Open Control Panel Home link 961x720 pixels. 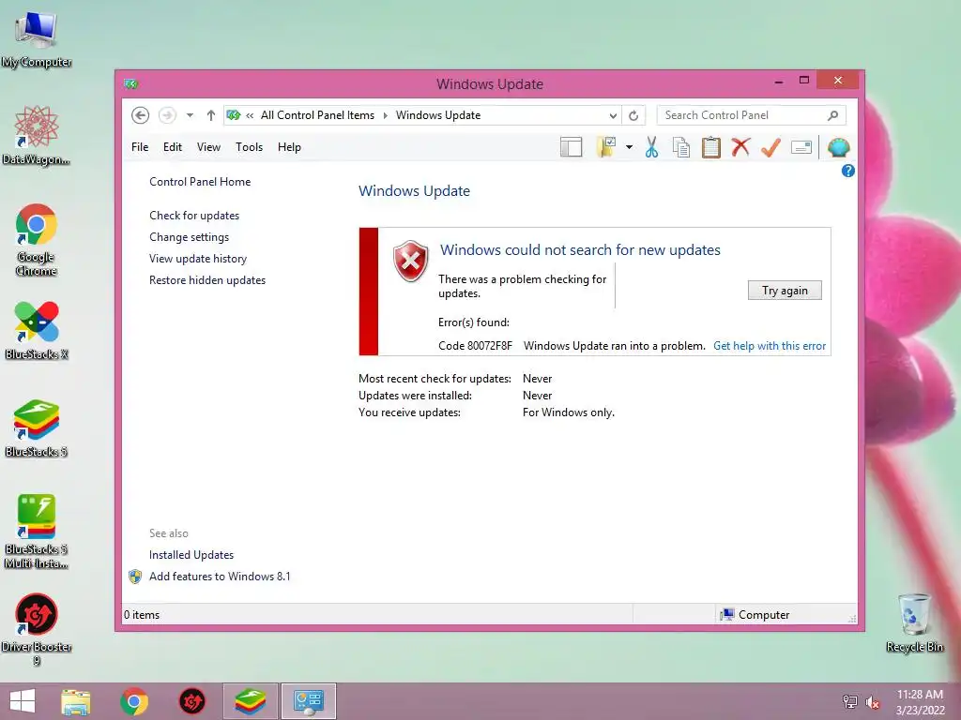(x=200, y=182)
